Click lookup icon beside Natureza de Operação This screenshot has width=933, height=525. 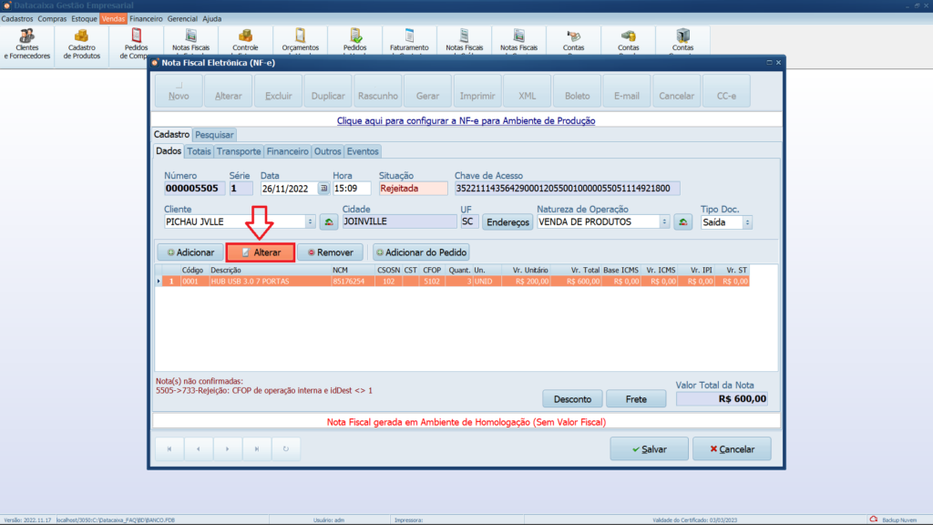point(682,221)
